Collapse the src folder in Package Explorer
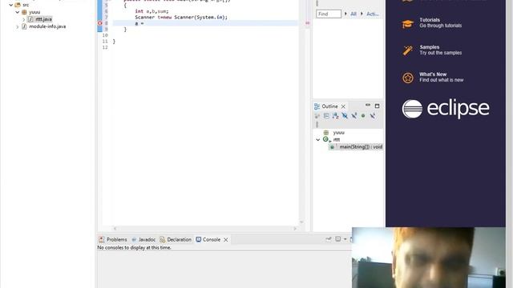This screenshot has height=288, width=513. coord(10,5)
